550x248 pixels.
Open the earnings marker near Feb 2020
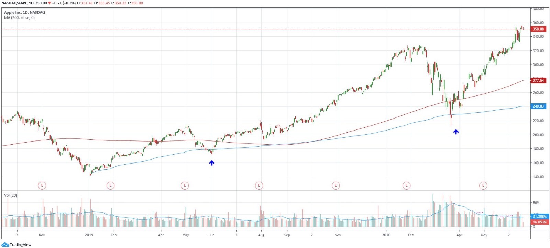click(406, 185)
